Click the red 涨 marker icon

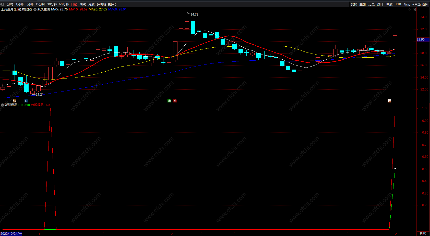click(x=175, y=101)
